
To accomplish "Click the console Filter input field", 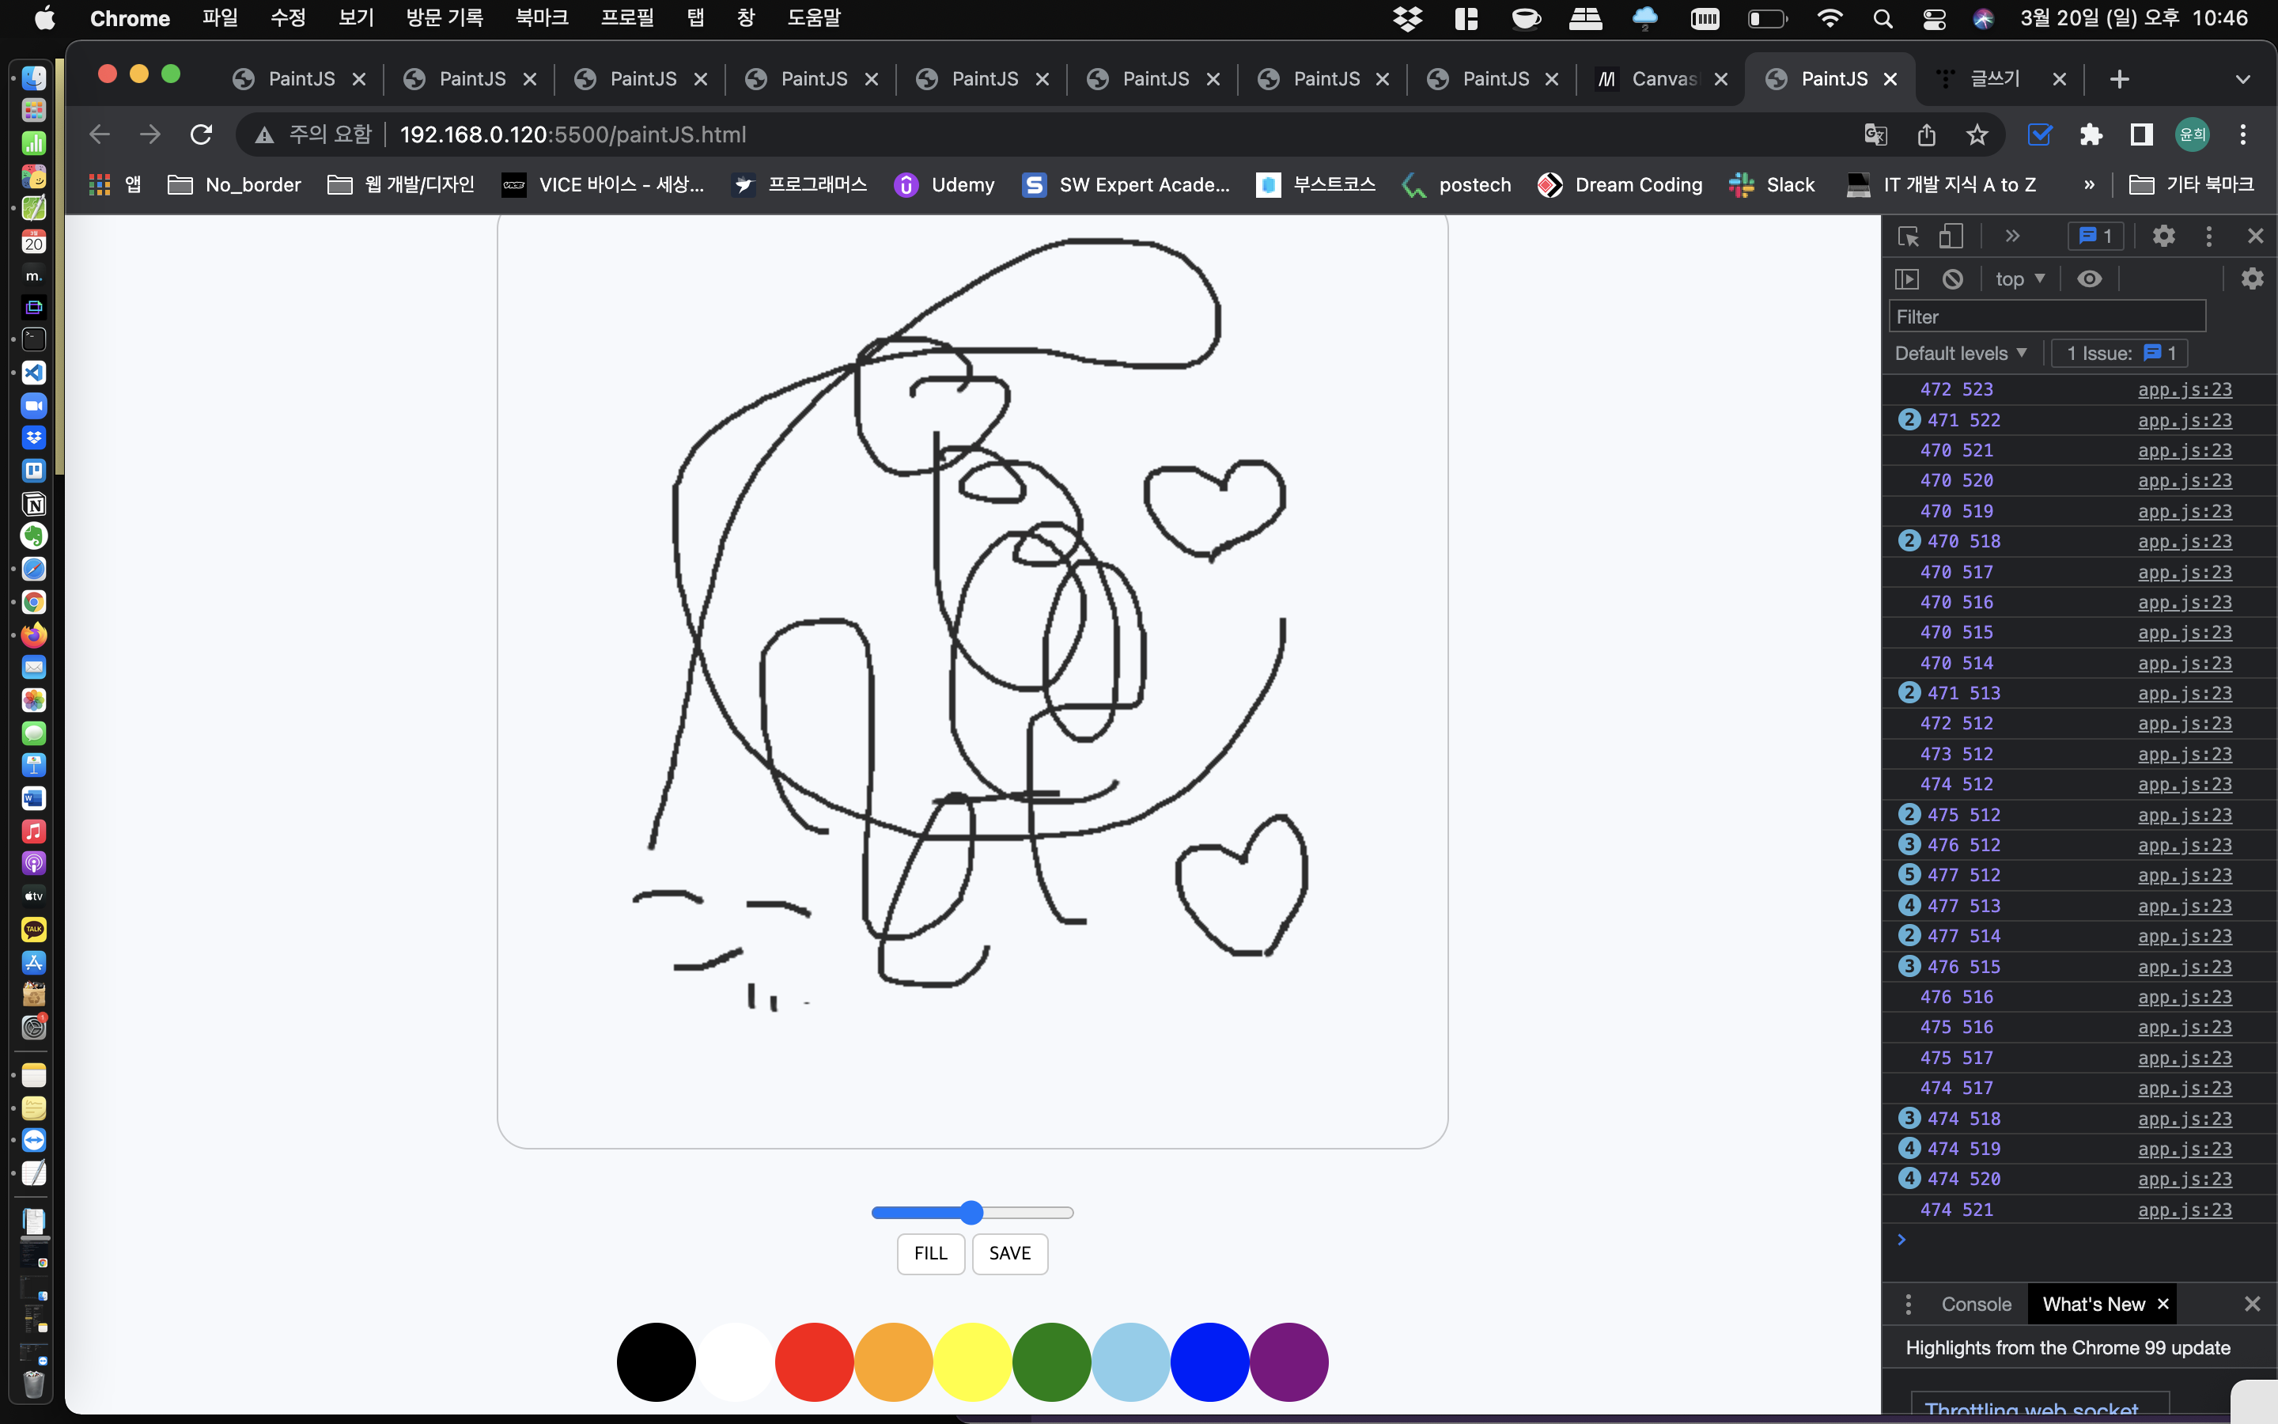I will tap(2046, 316).
